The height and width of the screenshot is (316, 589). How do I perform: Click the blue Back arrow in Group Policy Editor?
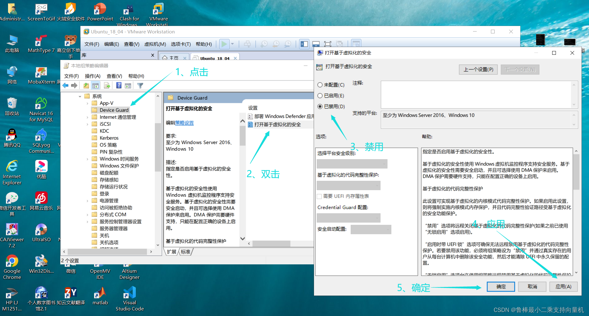tap(65, 86)
